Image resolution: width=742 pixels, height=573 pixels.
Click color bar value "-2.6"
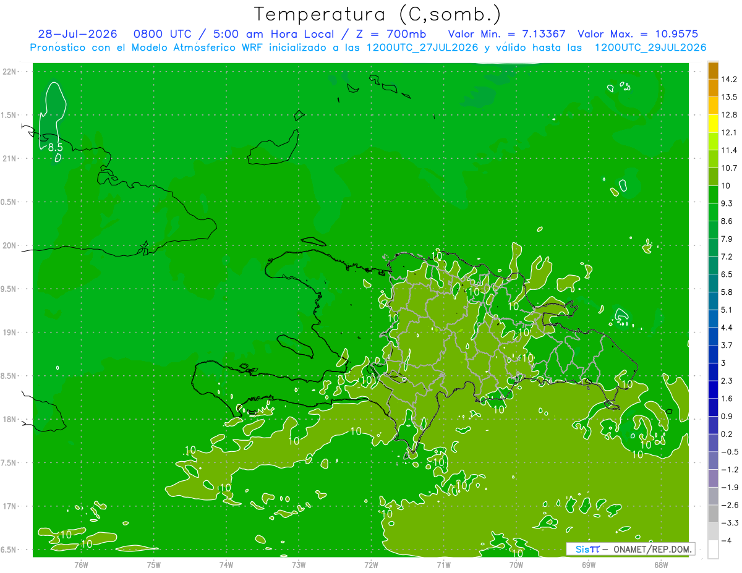point(729,505)
